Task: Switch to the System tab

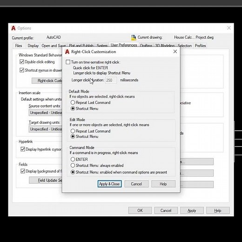Action: coord(102,46)
